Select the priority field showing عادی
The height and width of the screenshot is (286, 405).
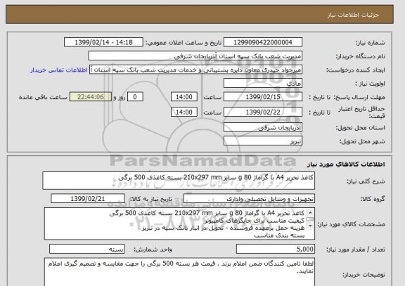(263, 84)
